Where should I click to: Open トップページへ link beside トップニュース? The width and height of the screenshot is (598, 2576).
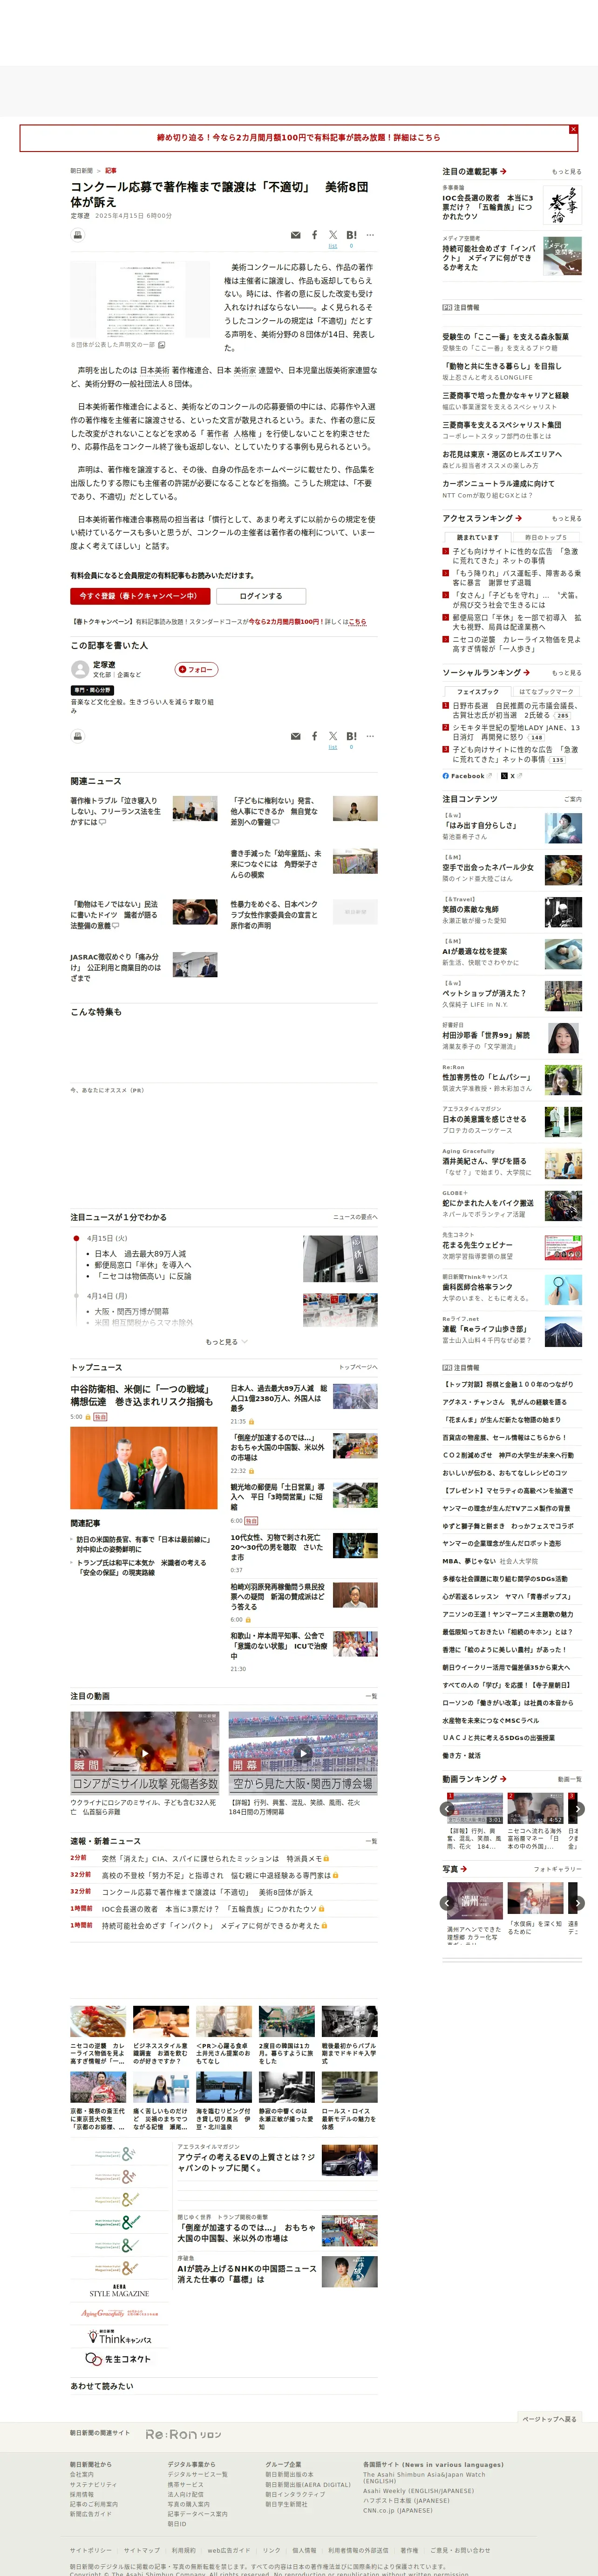[359, 1367]
